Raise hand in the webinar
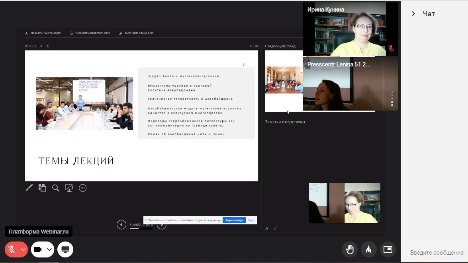The image size is (468, 263). tap(349, 249)
